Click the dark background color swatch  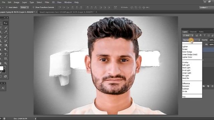pyautogui.click(x=4, y=71)
